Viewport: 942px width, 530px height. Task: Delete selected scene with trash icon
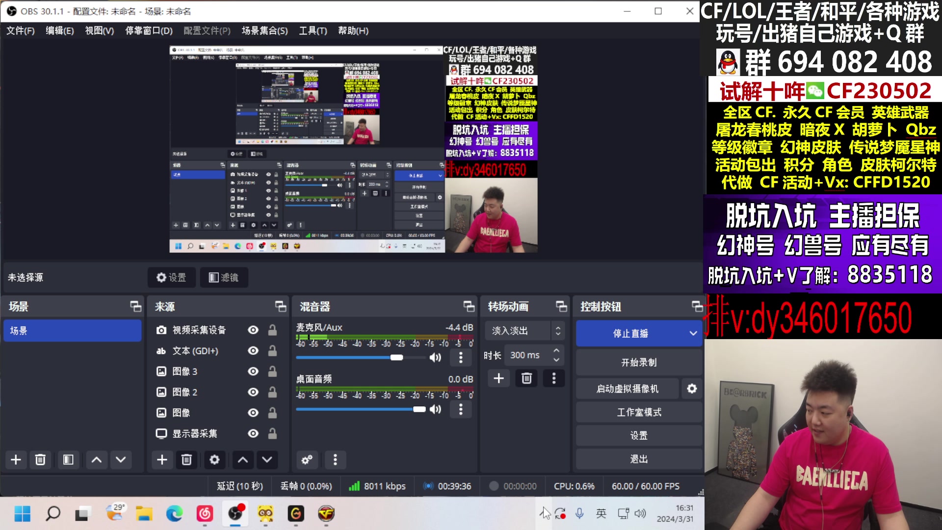click(40, 460)
